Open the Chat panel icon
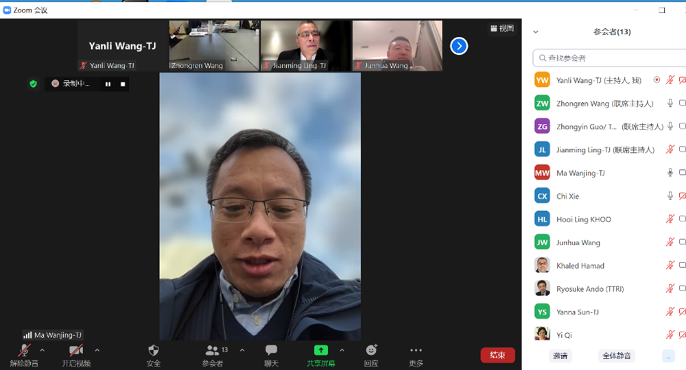The height and width of the screenshot is (370, 686). click(271, 351)
